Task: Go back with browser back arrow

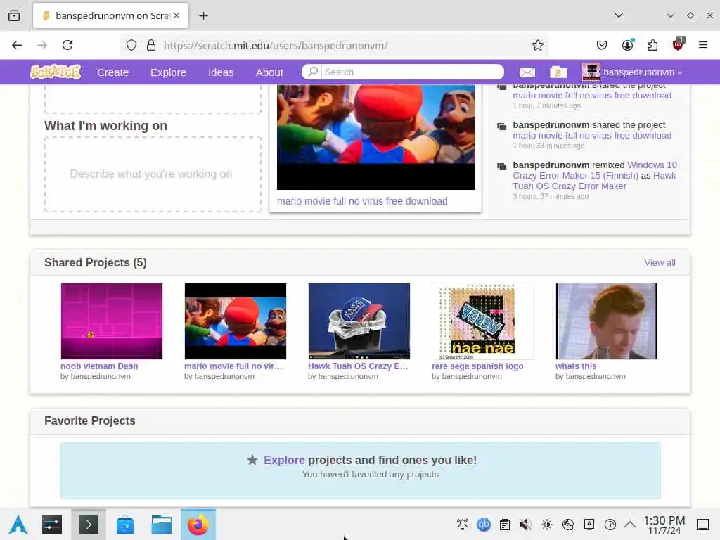Action: 17,45
